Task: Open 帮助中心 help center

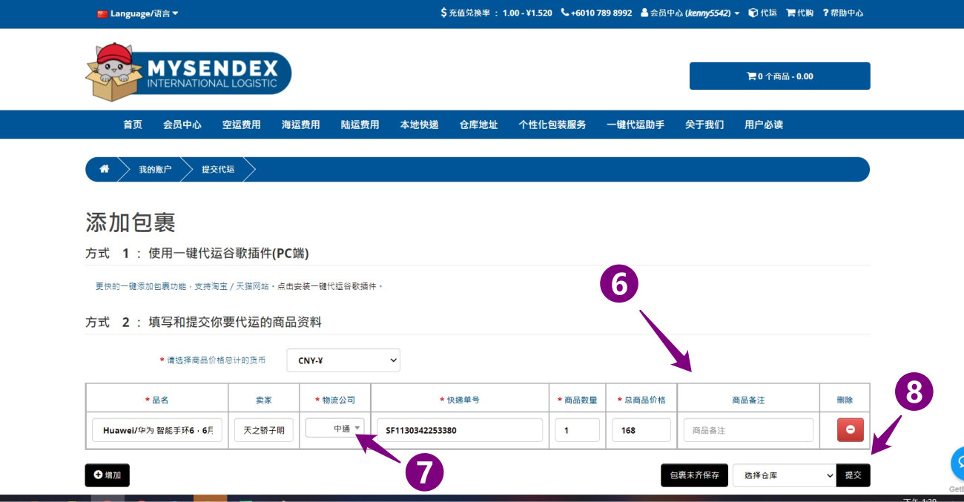Action: [x=842, y=13]
